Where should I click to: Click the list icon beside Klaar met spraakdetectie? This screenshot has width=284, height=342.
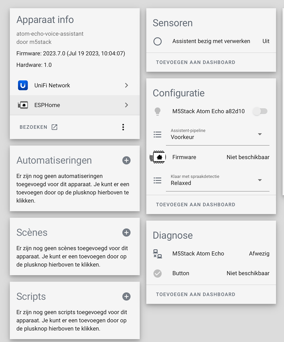click(x=157, y=180)
